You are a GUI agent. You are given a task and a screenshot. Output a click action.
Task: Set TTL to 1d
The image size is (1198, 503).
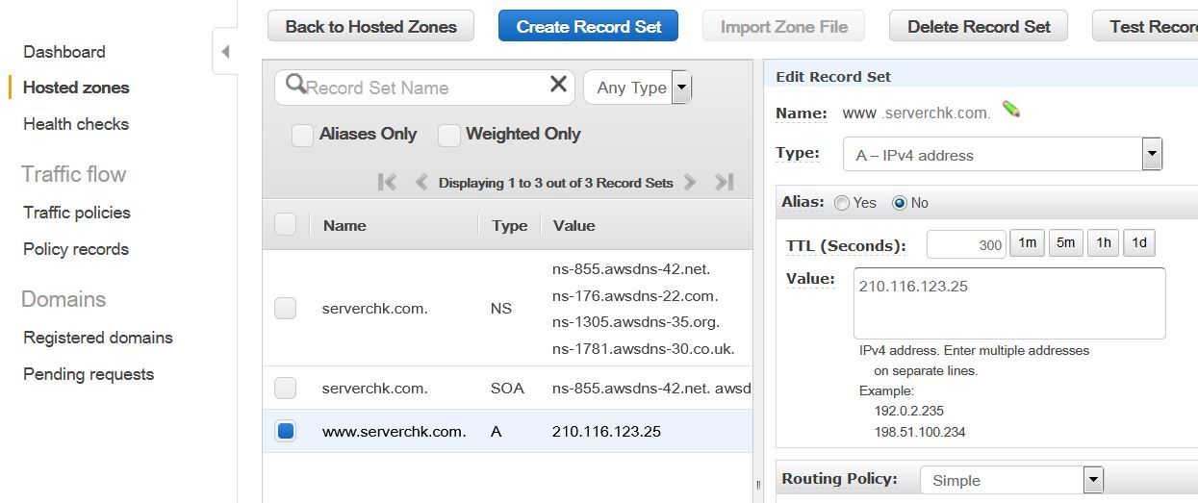pyautogui.click(x=1139, y=243)
